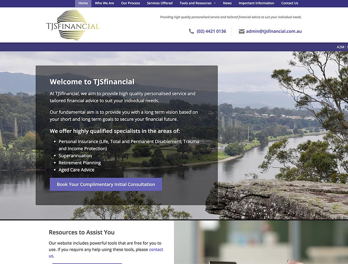
Task: Click the blurred office photo thumbnail
Action: point(261,242)
